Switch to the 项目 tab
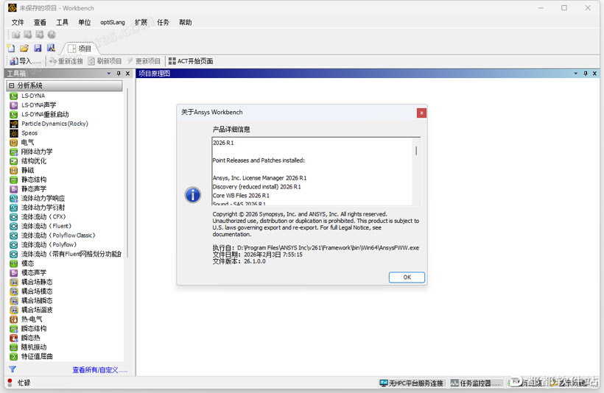This screenshot has width=604, height=393. pos(80,49)
